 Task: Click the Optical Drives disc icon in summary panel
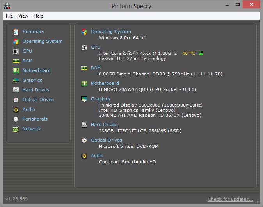[84, 140]
